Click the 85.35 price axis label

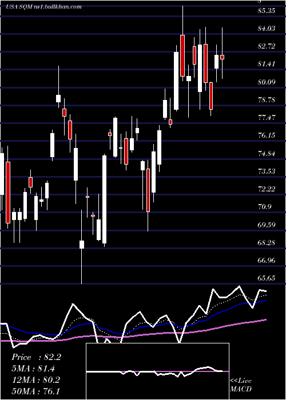(x=267, y=10)
